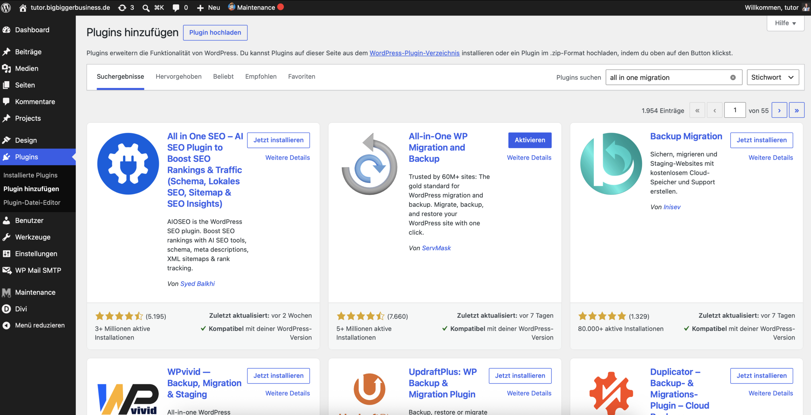Open Design in the sidebar

click(26, 140)
